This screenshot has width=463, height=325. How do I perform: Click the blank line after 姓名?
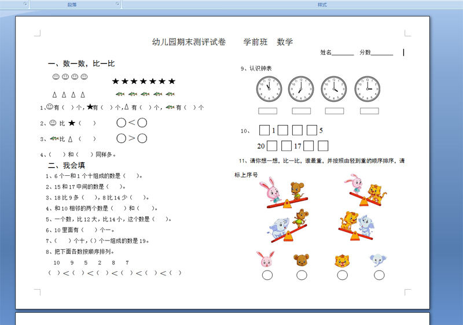coord(343,53)
